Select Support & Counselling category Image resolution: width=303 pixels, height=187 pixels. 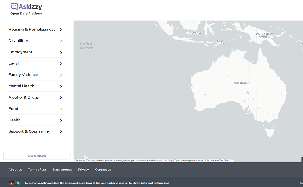click(29, 131)
